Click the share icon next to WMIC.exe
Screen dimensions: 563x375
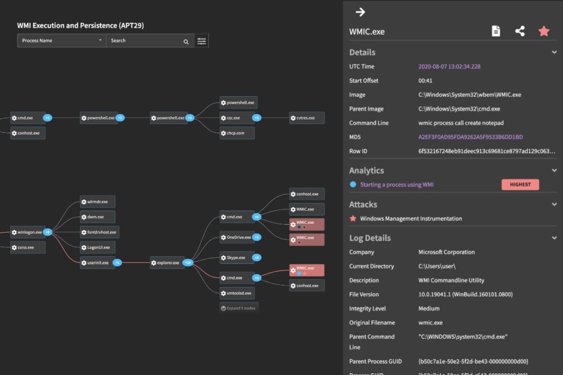520,31
